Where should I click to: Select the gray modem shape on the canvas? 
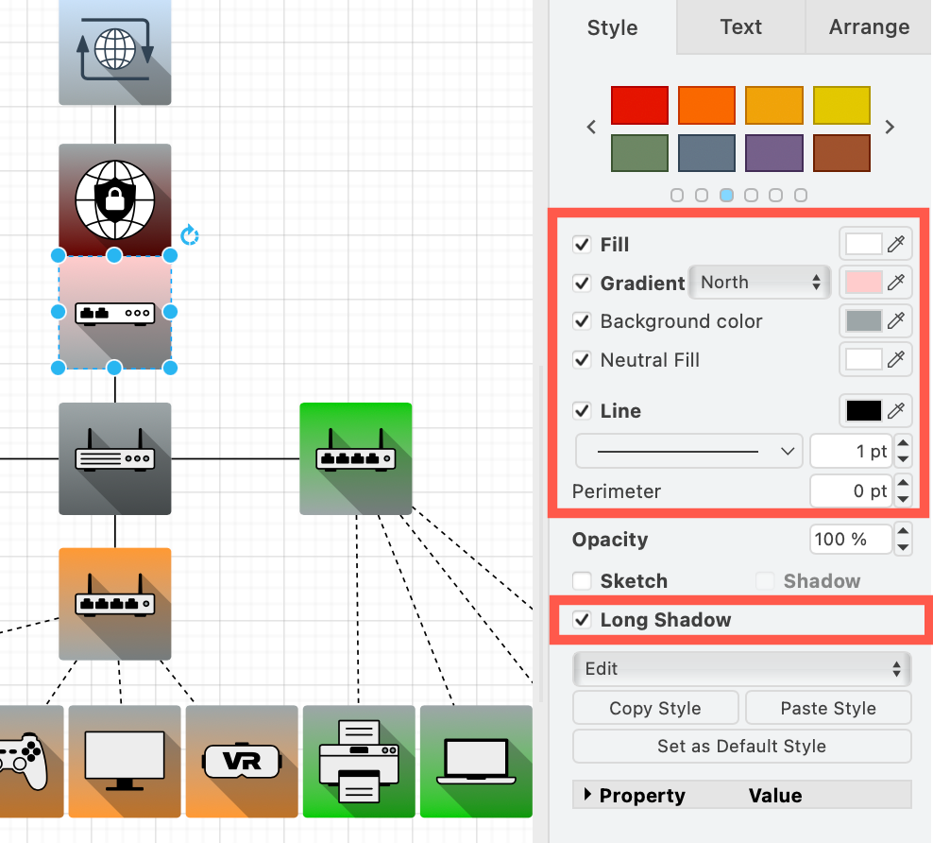[114, 458]
